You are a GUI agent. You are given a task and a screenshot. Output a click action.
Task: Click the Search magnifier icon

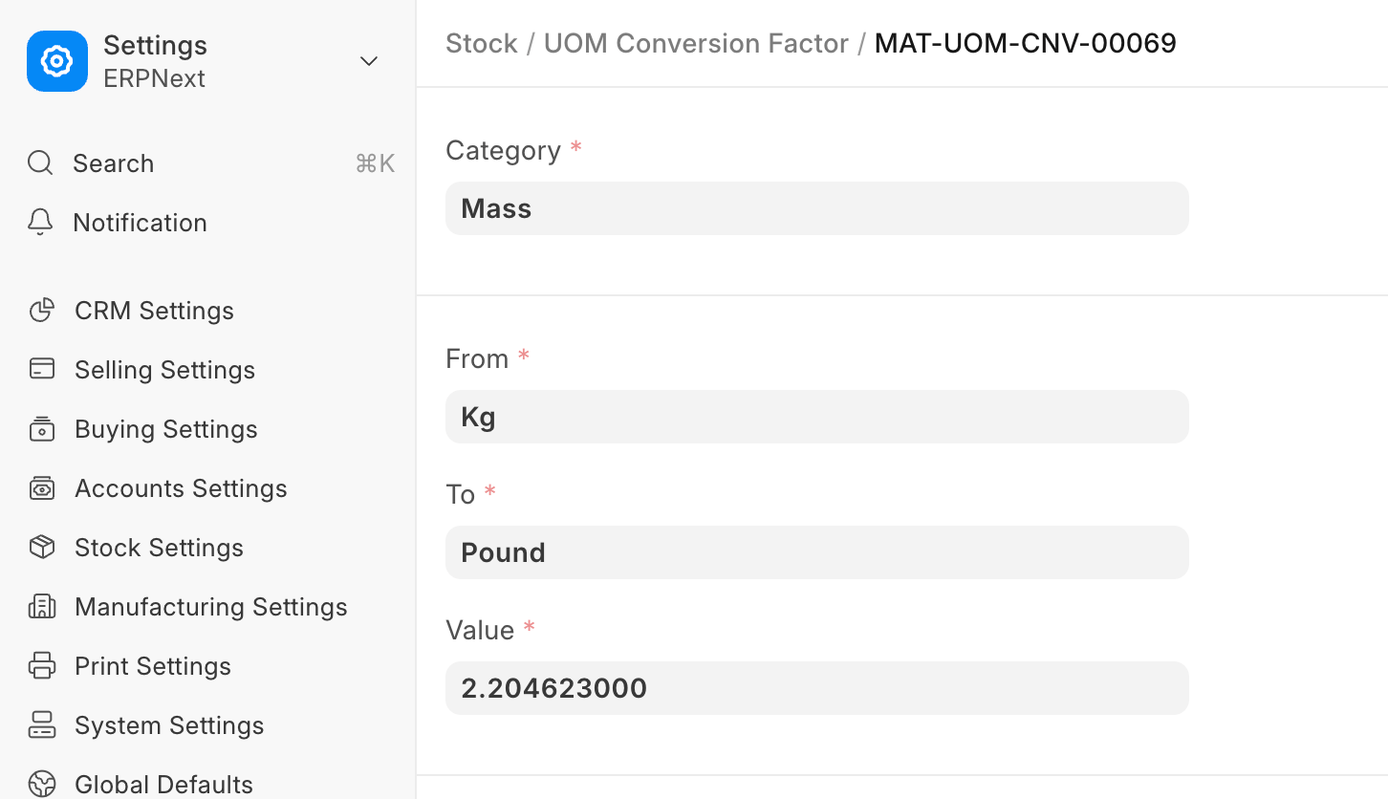40,163
